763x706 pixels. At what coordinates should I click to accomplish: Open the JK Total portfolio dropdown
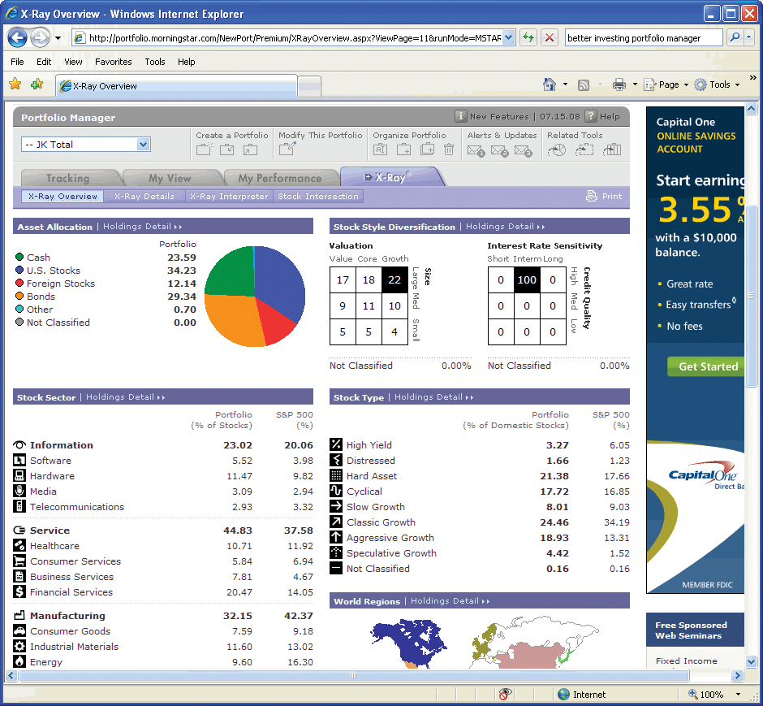pos(143,145)
